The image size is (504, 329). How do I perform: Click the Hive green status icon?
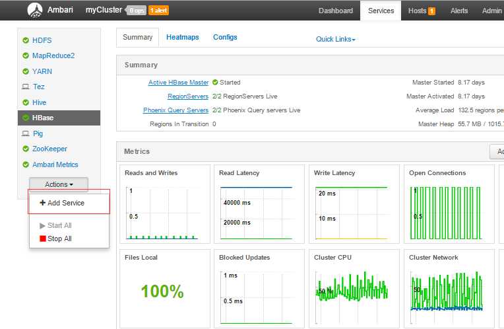[x=26, y=102]
